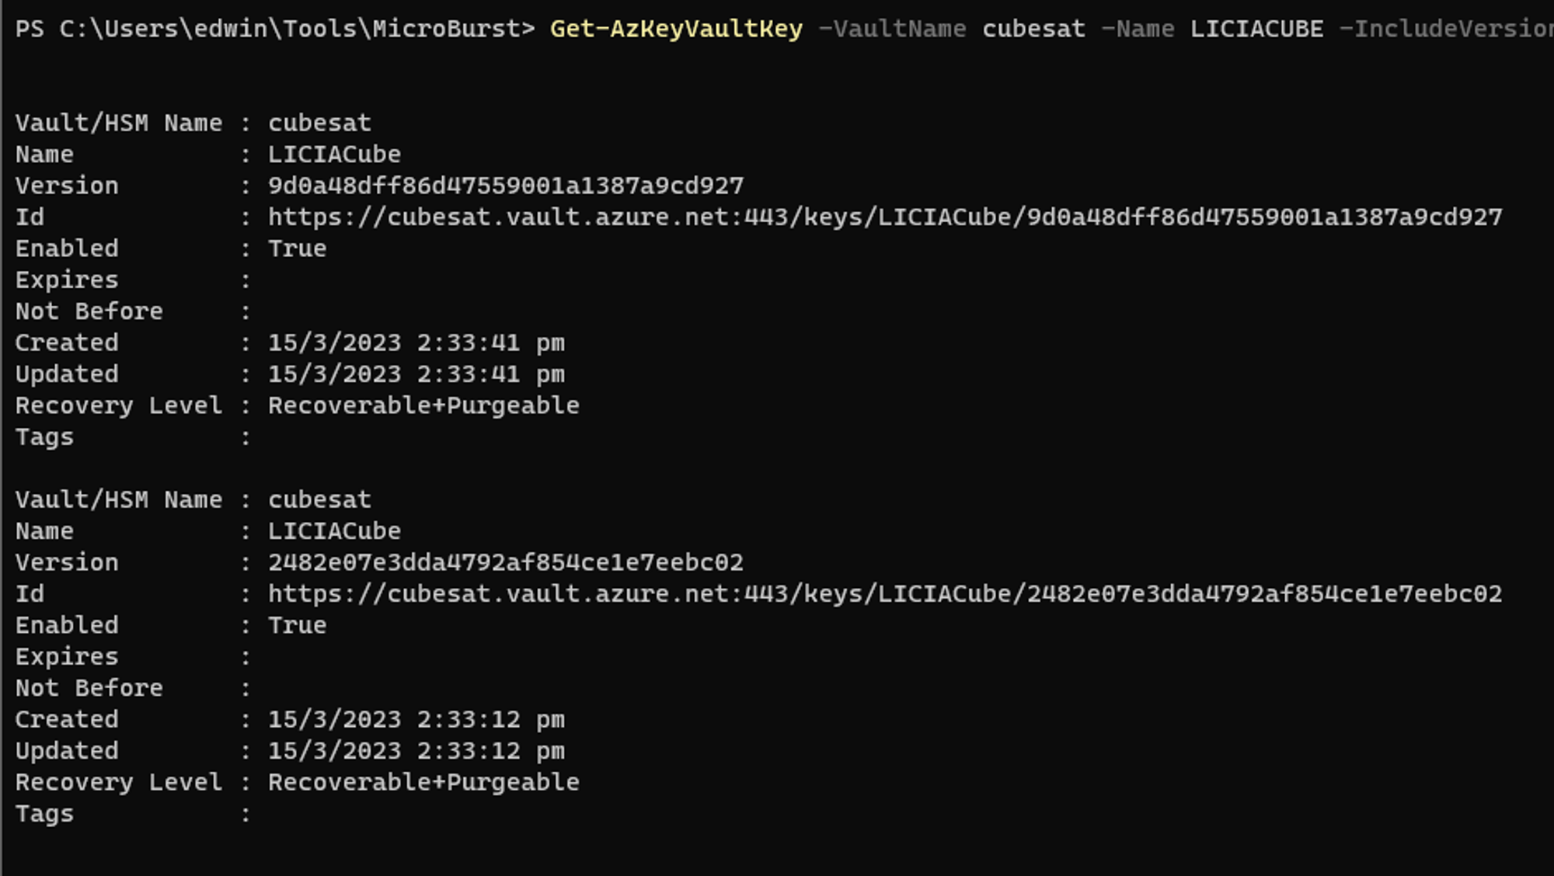Click the Get-AzKeyVaultKey command text
Screen dimensions: 1554x876
(676, 30)
